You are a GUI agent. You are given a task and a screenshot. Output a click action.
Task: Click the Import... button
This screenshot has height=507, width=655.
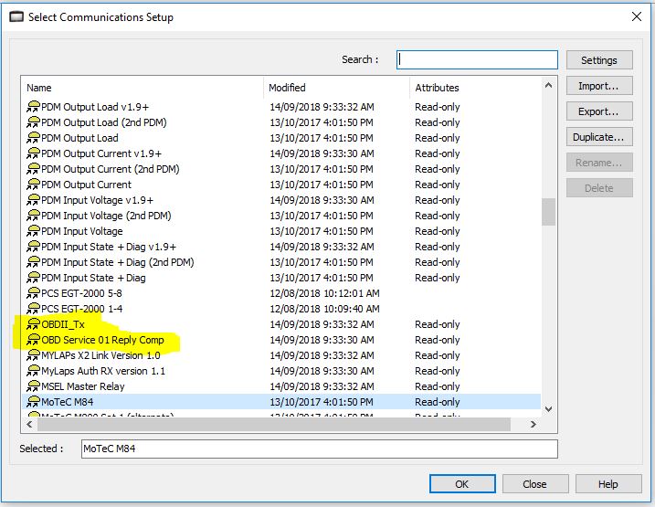599,86
